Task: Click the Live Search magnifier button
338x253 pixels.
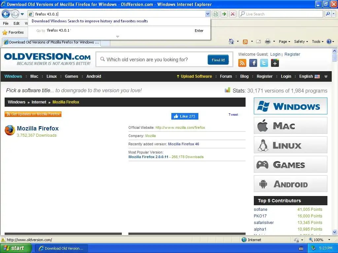Action: tap(328, 14)
